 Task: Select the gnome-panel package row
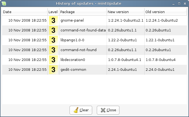[x=94, y=21]
